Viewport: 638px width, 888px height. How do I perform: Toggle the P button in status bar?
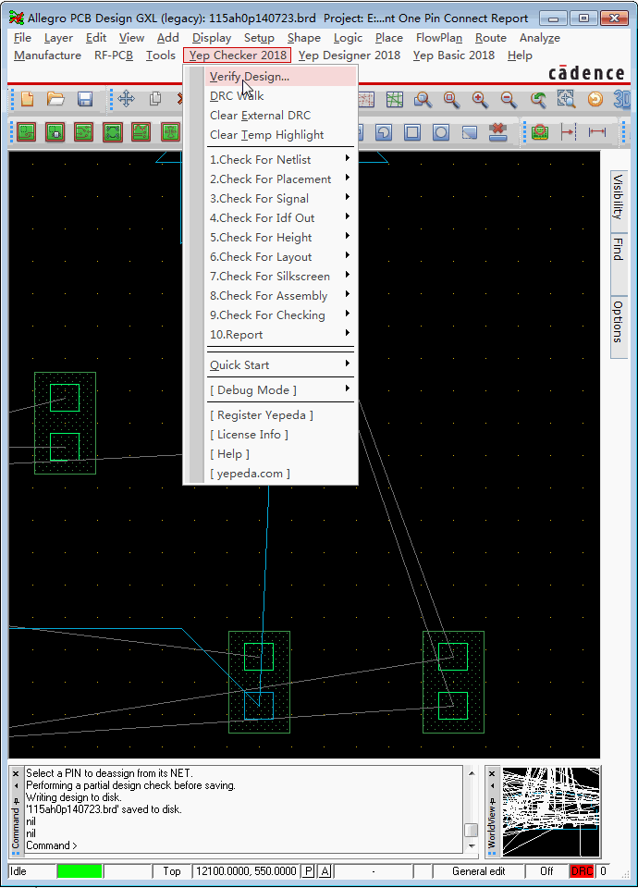tap(309, 871)
